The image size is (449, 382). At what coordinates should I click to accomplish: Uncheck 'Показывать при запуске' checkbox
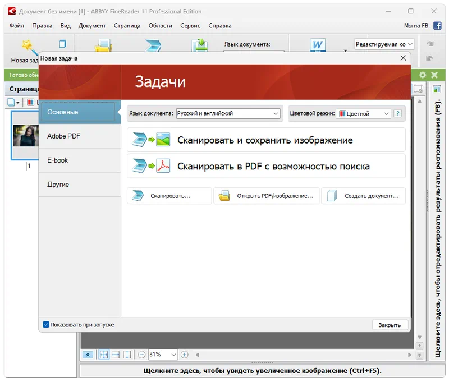coord(46,324)
